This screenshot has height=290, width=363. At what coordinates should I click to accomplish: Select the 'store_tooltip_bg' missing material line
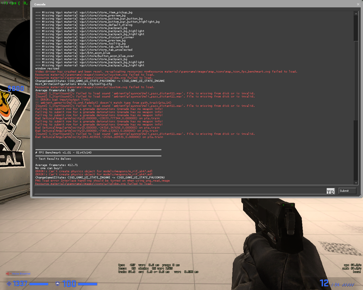point(80,44)
